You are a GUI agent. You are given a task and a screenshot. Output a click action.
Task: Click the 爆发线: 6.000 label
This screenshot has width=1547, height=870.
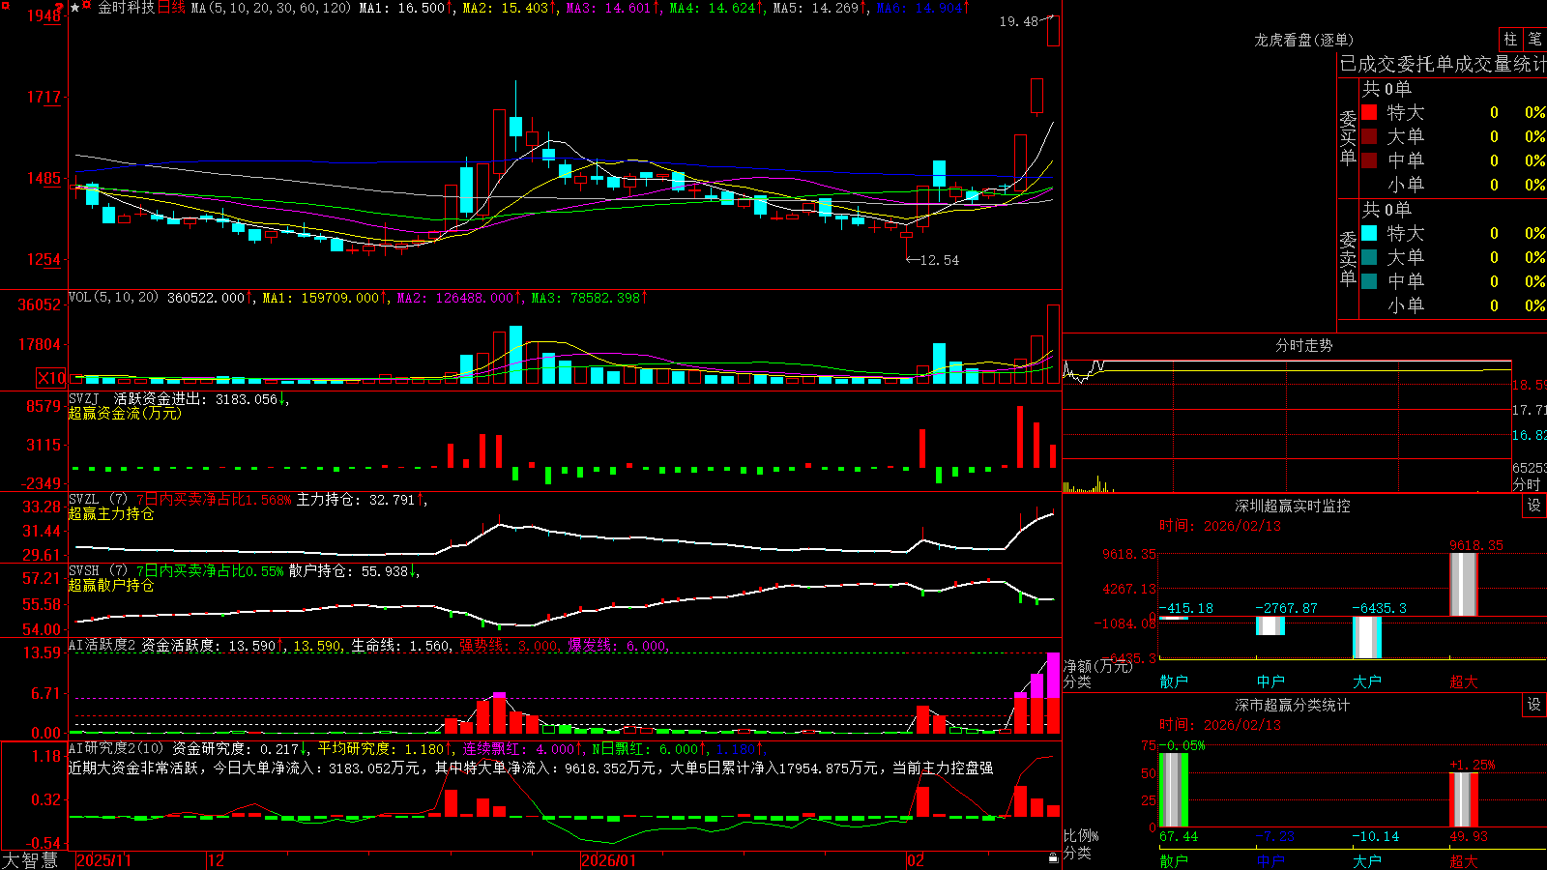click(617, 646)
